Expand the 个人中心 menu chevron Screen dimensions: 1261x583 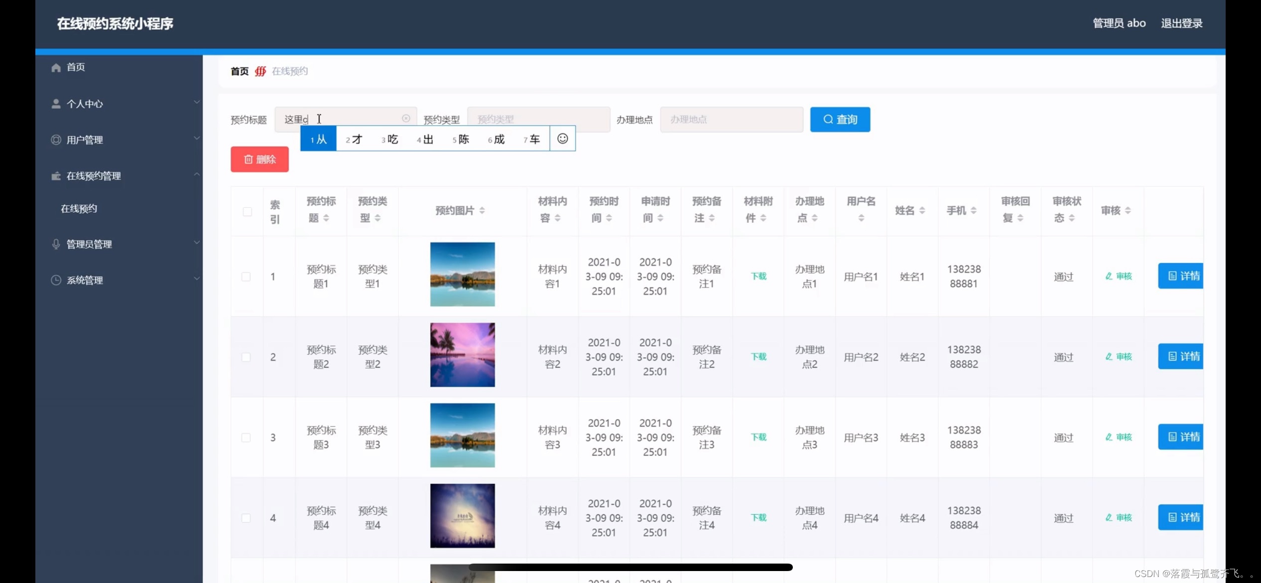(x=197, y=102)
